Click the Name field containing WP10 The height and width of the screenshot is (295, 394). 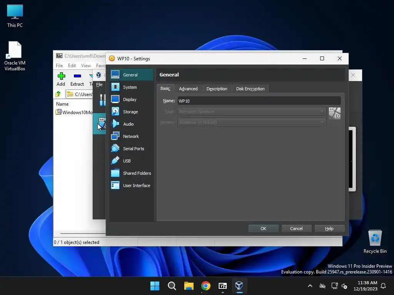point(259,101)
